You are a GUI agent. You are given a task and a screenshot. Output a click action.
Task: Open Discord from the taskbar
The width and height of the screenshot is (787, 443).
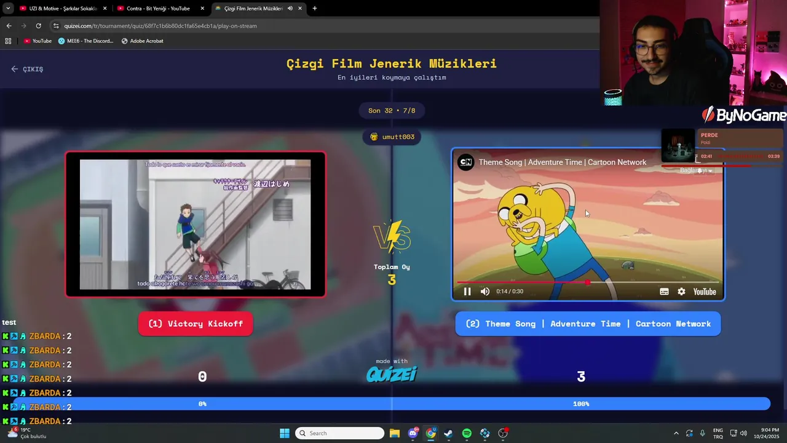click(413, 433)
